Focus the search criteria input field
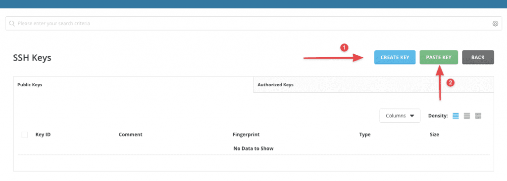 (253, 24)
